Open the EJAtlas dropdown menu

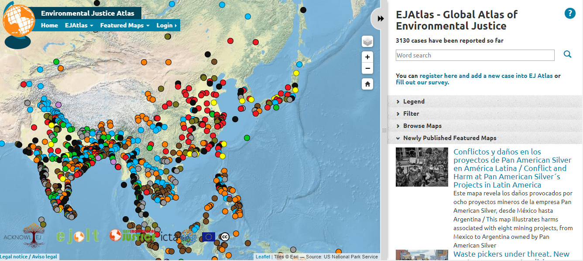pyautogui.click(x=79, y=25)
